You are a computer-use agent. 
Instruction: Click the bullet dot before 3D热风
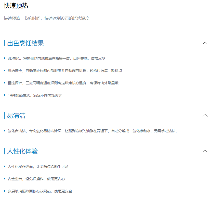coord(5,58)
